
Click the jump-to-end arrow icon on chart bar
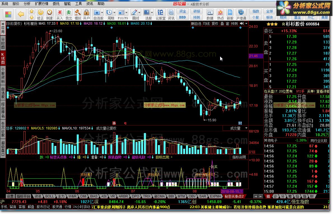[x=242, y=24]
